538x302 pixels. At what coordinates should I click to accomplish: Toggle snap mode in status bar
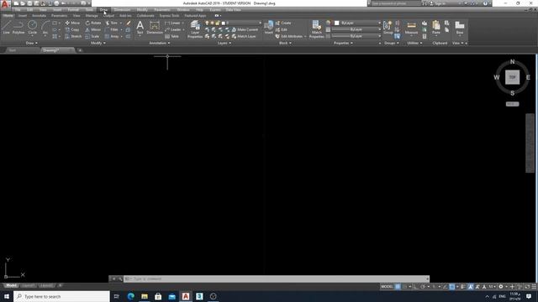(x=405, y=287)
